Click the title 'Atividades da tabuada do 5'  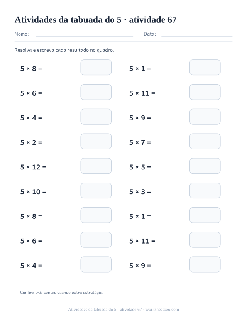(68, 20)
